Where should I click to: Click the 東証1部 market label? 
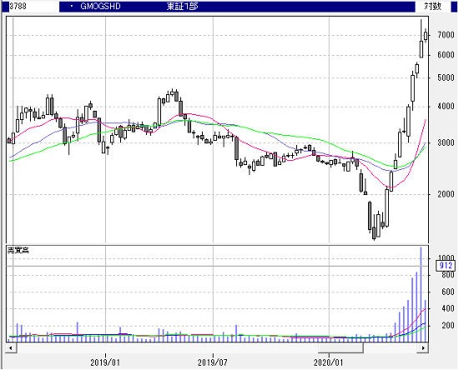(182, 7)
